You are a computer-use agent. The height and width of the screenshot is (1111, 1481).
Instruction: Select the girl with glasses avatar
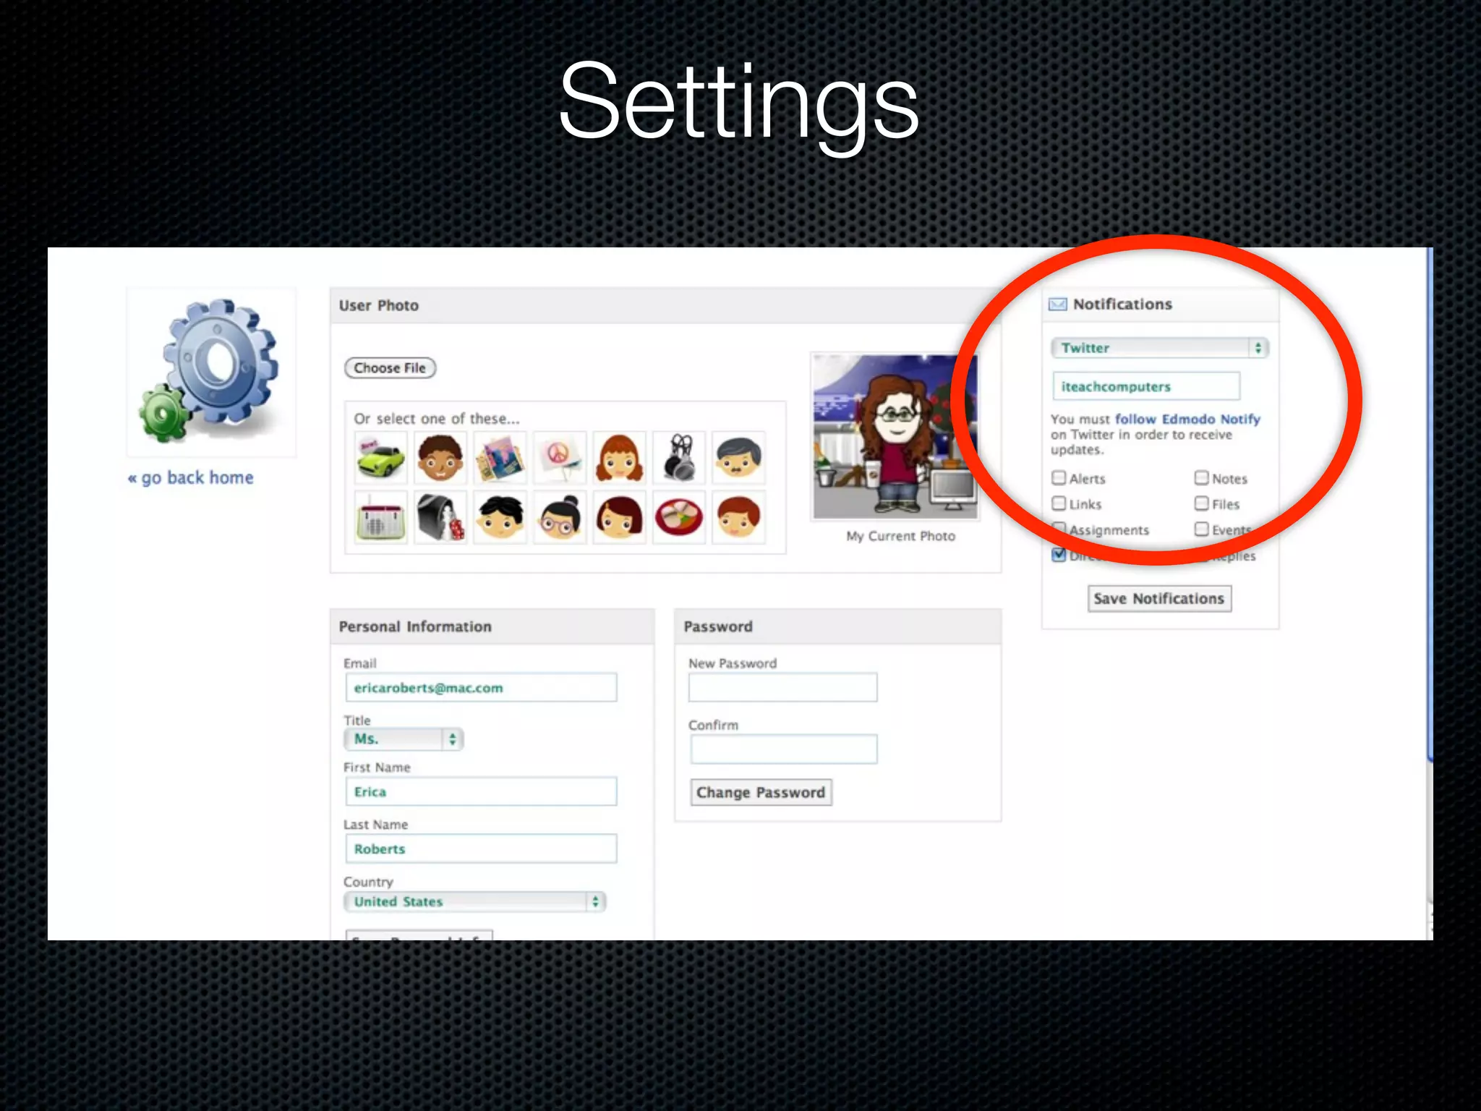(x=559, y=518)
